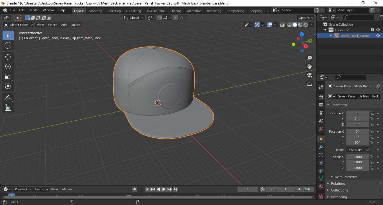
Task: Open the View Layer properties tab
Action: [321, 113]
